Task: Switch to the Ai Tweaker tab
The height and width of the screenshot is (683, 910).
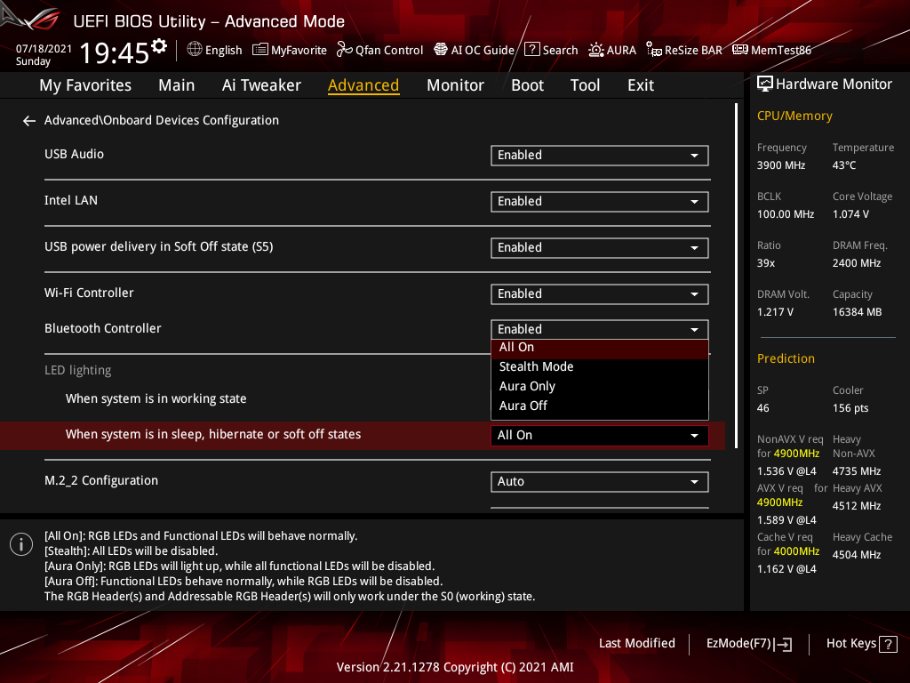Action: 261,84
